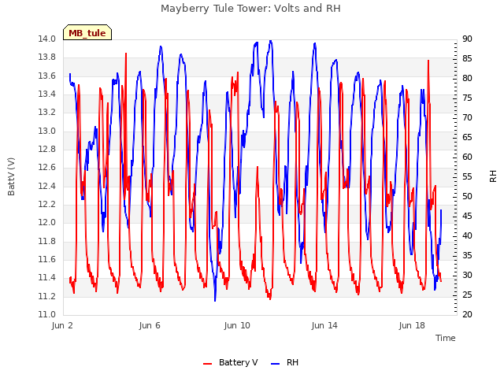Click the 80 RH axis value
The image size is (504, 378).
tap(467, 79)
